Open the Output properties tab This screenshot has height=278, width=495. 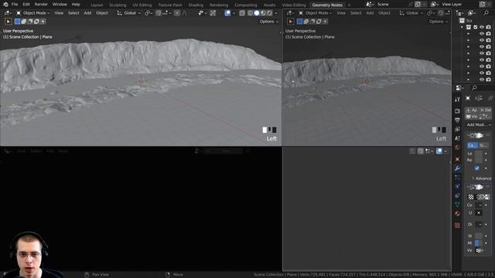457,120
